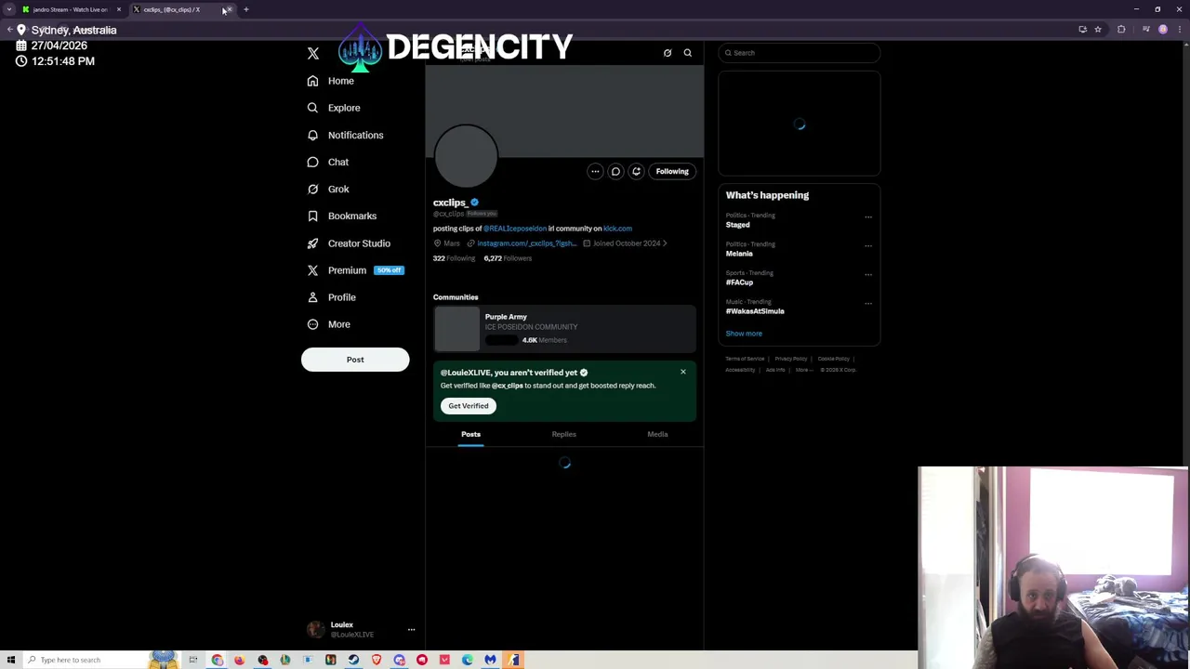Open the #FACup trending topic
Image resolution: width=1190 pixels, height=669 pixels.
click(740, 282)
